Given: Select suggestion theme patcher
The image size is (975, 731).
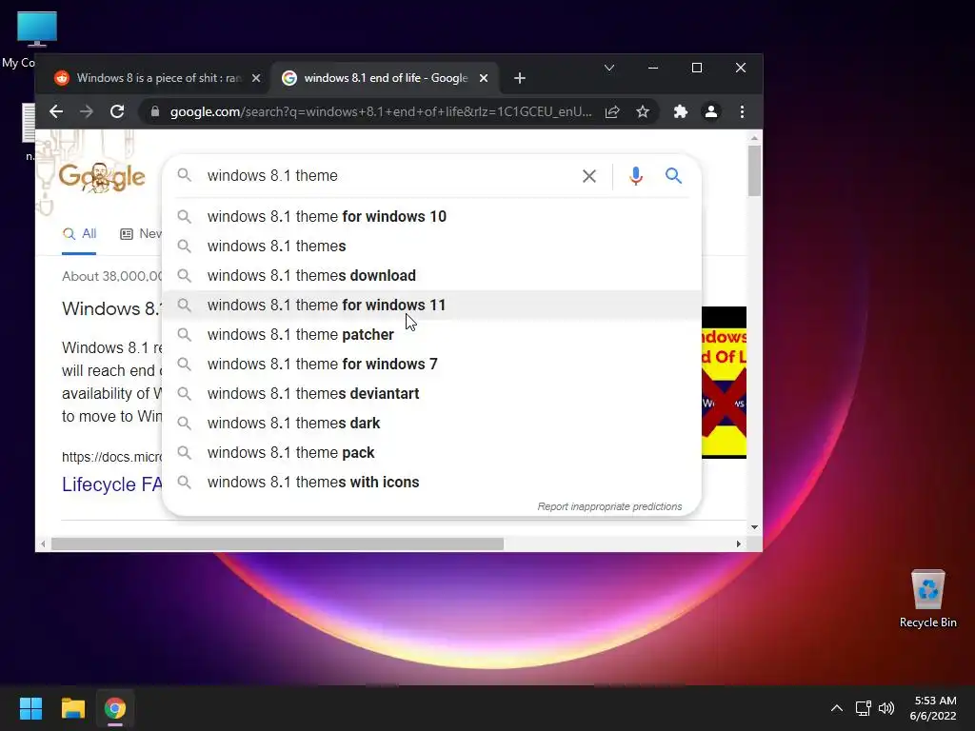Looking at the screenshot, I should coord(431,334).
